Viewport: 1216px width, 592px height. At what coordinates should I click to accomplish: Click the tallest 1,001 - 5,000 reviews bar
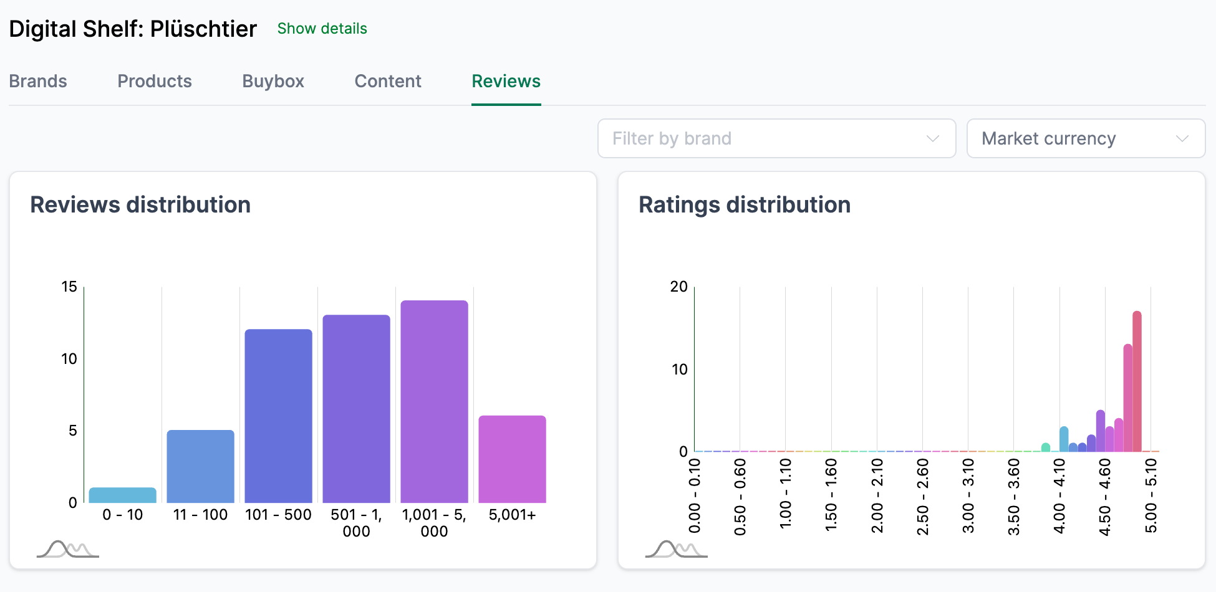pyautogui.click(x=434, y=401)
